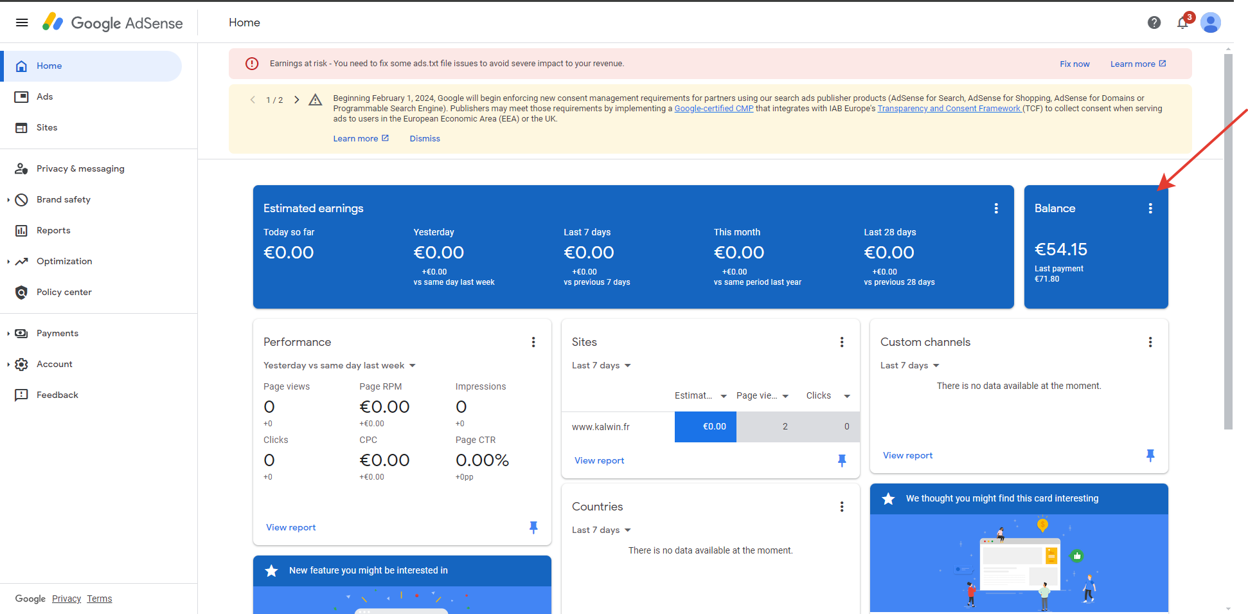Expand the Account section
The width and height of the screenshot is (1248, 614).
click(8, 365)
